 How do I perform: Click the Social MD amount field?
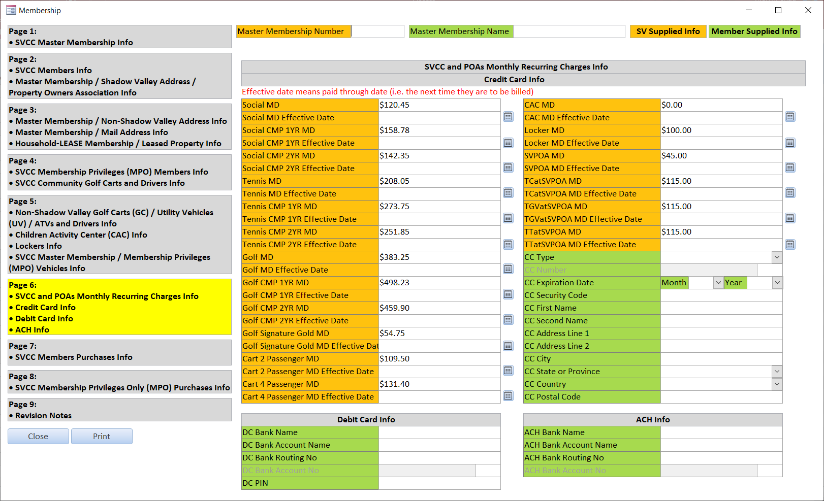tap(439, 105)
